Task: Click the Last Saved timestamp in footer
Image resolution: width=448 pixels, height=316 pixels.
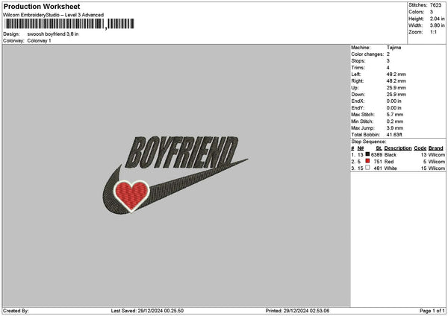Action: (x=148, y=311)
